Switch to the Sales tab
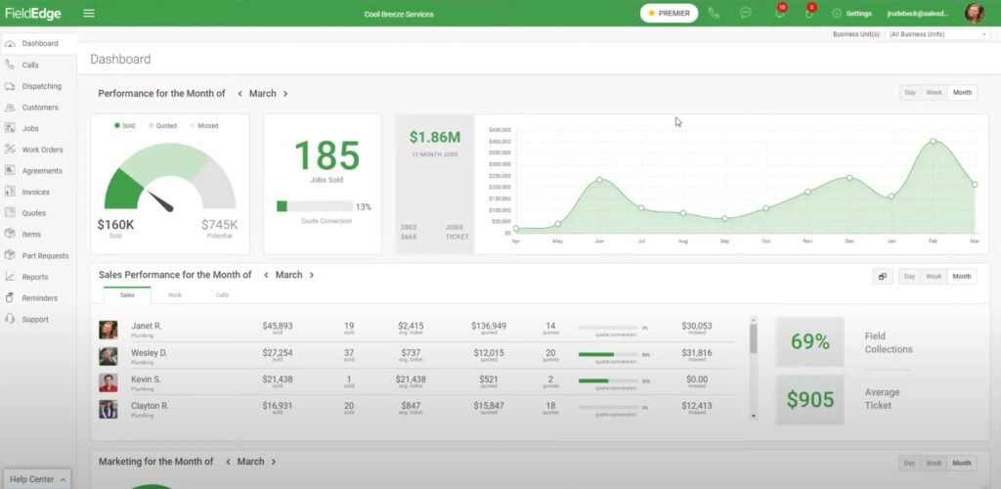 [x=127, y=295]
